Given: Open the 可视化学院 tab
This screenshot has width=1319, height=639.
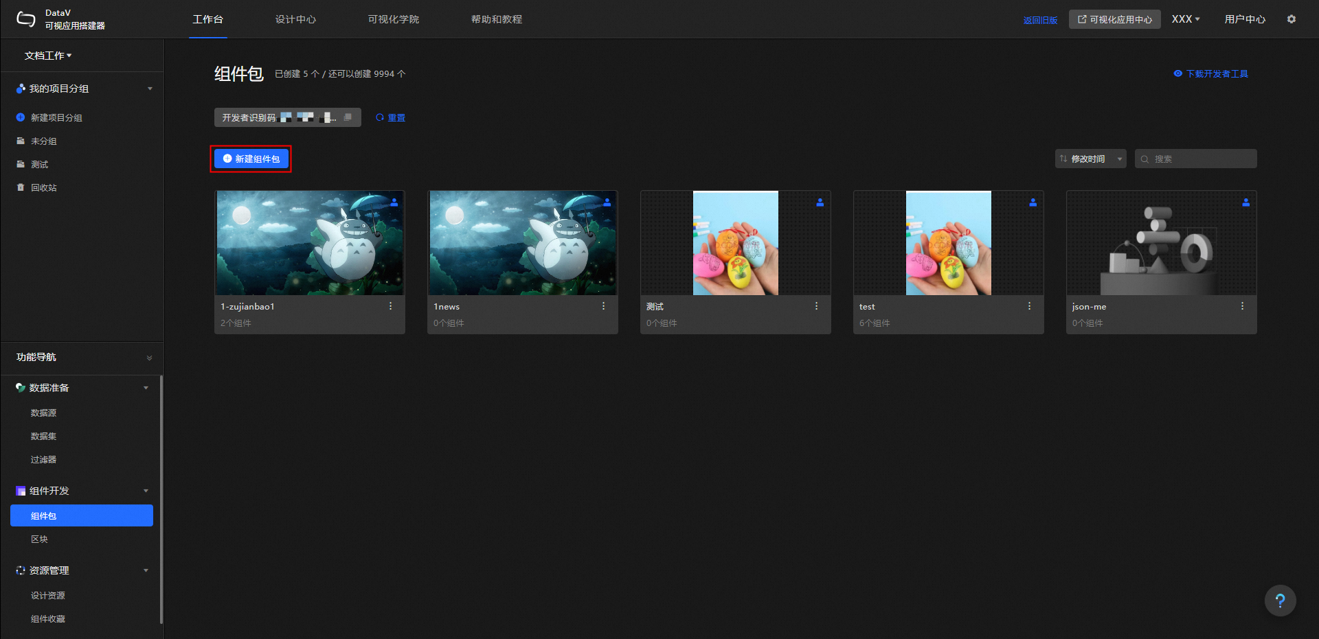Looking at the screenshot, I should point(394,19).
